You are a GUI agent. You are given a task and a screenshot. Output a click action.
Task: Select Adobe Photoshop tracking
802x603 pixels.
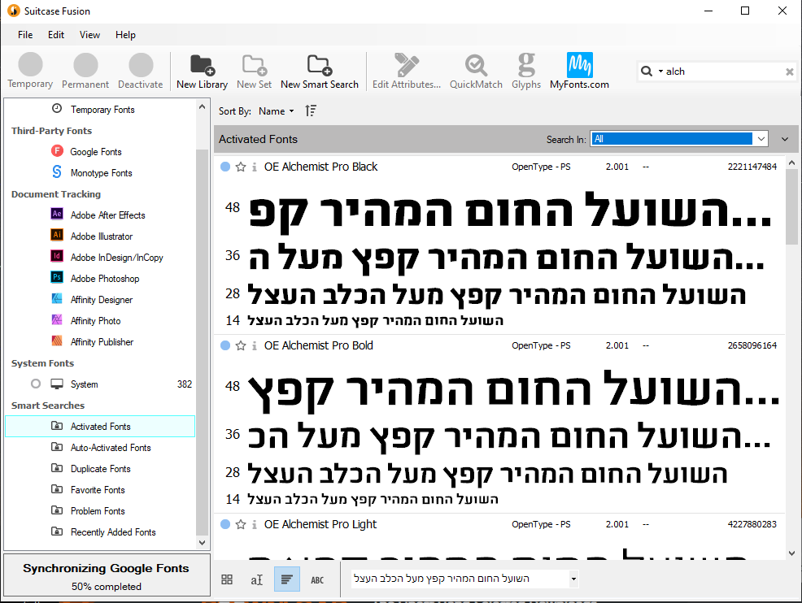click(100, 279)
